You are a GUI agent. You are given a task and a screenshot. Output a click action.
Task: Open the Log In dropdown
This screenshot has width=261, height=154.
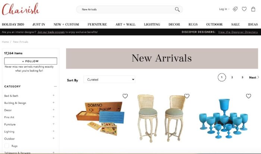(x=224, y=9)
